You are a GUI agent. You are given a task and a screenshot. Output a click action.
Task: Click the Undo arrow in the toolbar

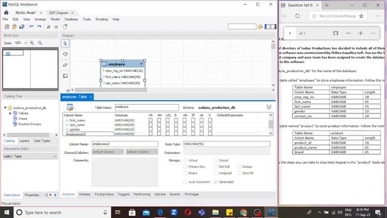(x=31, y=27)
